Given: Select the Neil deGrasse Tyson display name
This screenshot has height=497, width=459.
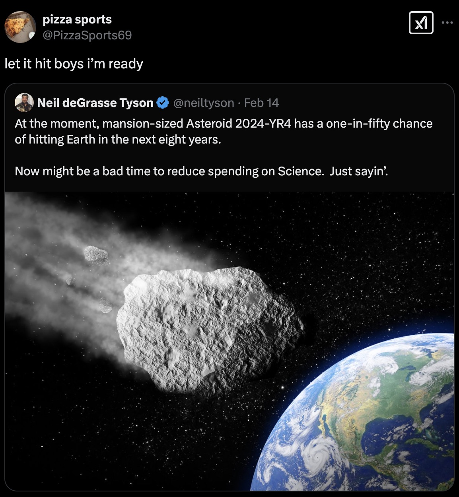Looking at the screenshot, I should [x=95, y=103].
